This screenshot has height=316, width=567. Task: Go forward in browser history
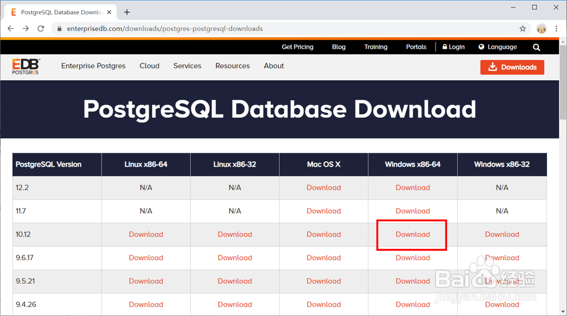pos(26,28)
